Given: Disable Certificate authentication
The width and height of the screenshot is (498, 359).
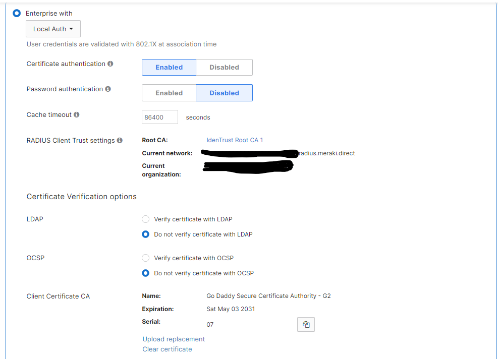Looking at the screenshot, I should (x=224, y=68).
